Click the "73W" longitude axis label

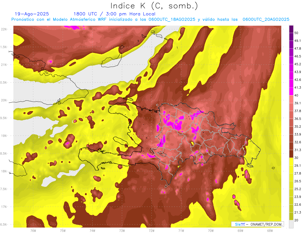coord(122,231)
